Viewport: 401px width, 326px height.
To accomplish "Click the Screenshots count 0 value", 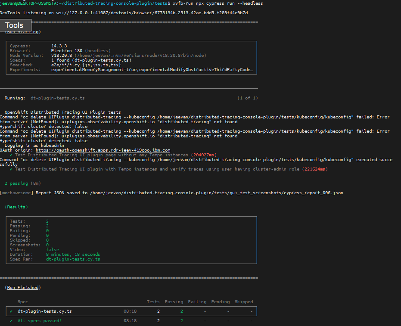I will click(x=47, y=245).
